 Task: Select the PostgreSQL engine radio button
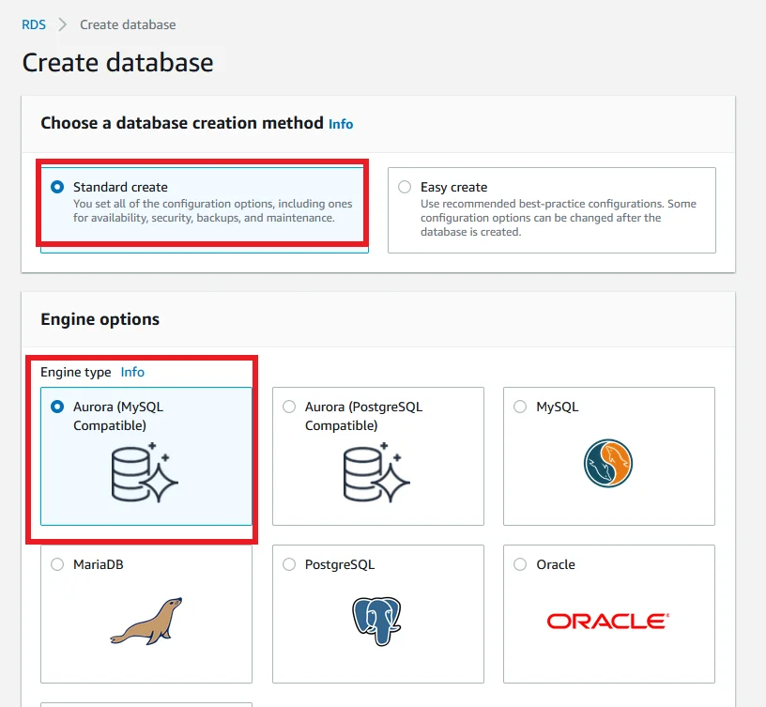289,564
